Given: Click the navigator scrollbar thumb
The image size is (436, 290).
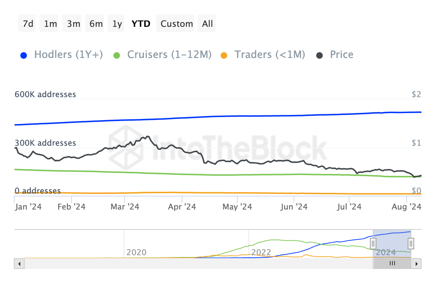Looking at the screenshot, I should click(392, 264).
